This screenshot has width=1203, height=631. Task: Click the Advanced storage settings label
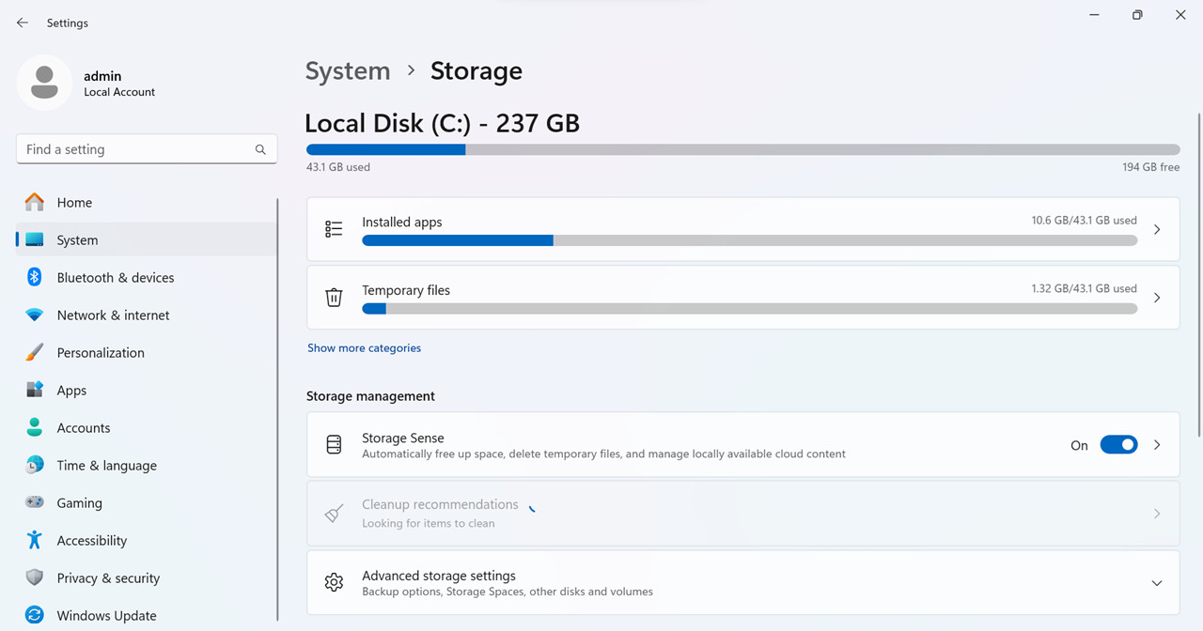click(439, 576)
